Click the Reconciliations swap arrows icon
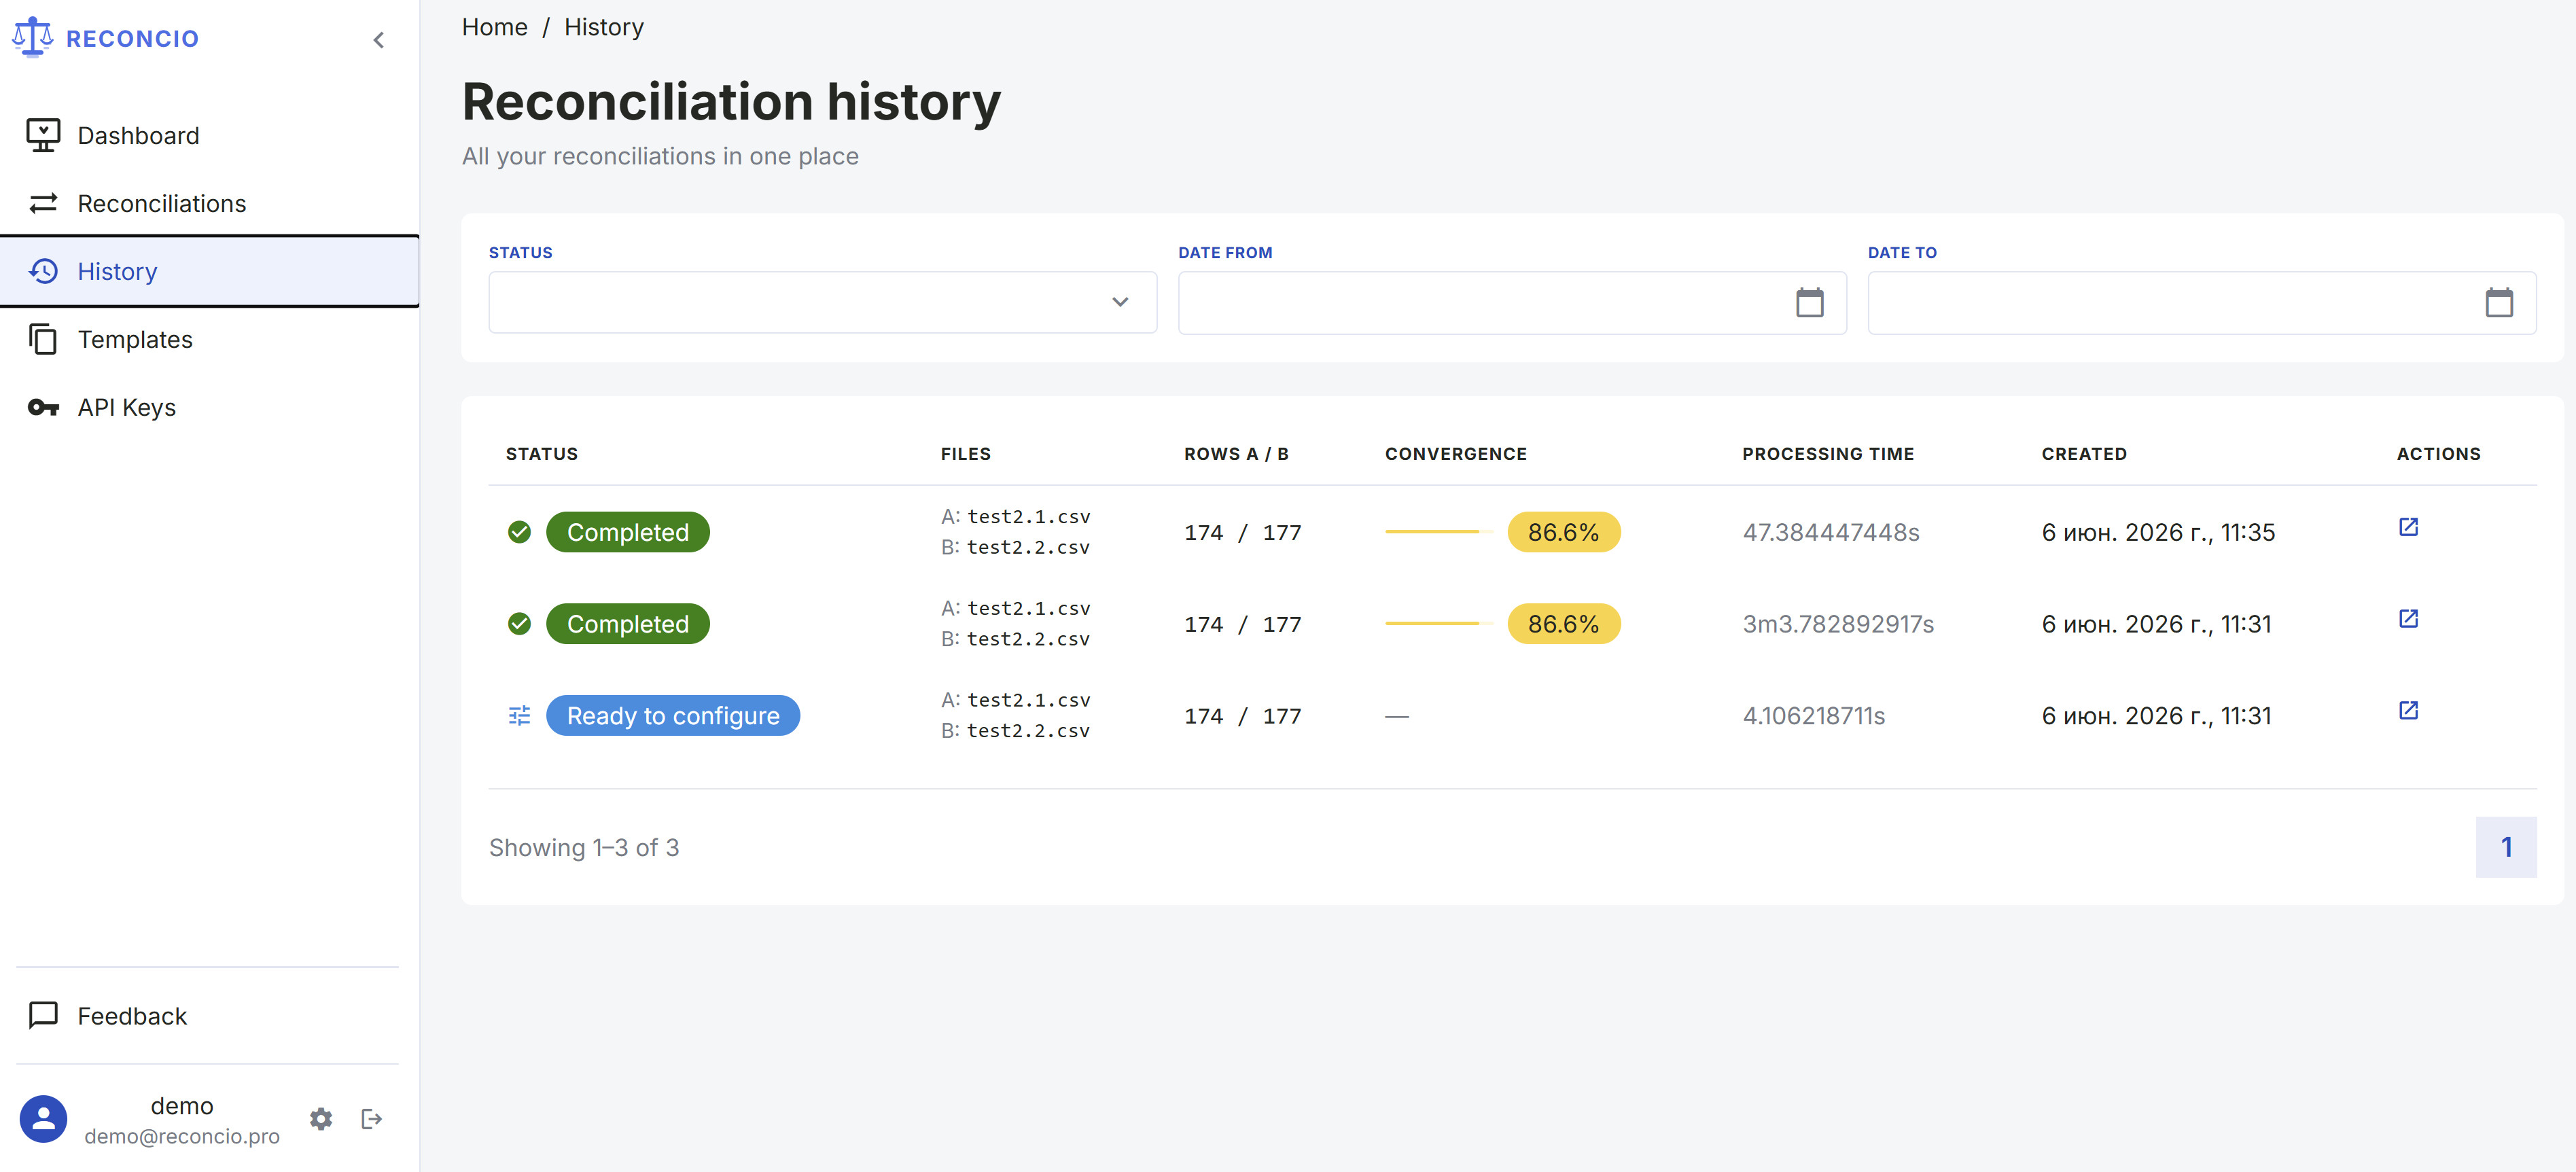The width and height of the screenshot is (2576, 1172). coord(43,203)
